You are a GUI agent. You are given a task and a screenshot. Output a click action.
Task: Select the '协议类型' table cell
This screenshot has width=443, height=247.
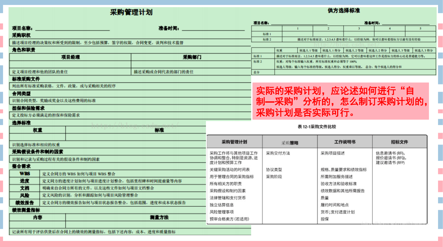pyautogui.click(x=274, y=170)
